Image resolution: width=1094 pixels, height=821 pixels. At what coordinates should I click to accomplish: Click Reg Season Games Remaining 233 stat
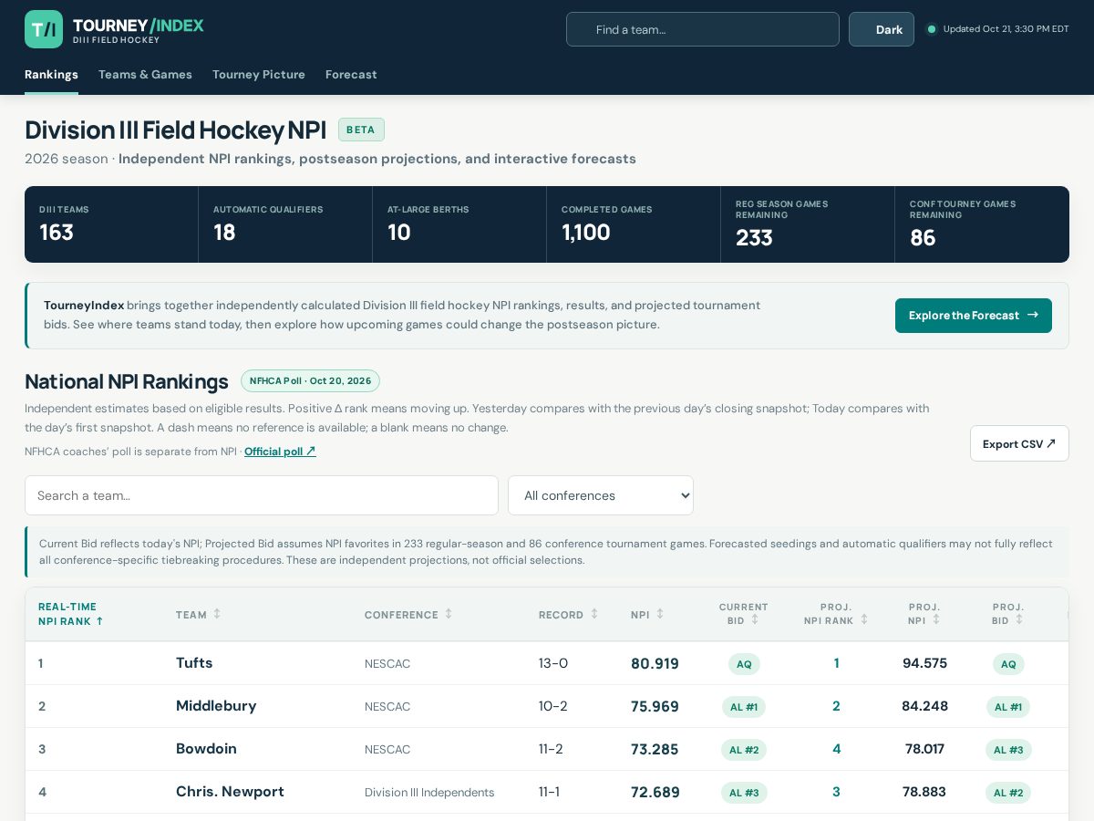point(808,224)
